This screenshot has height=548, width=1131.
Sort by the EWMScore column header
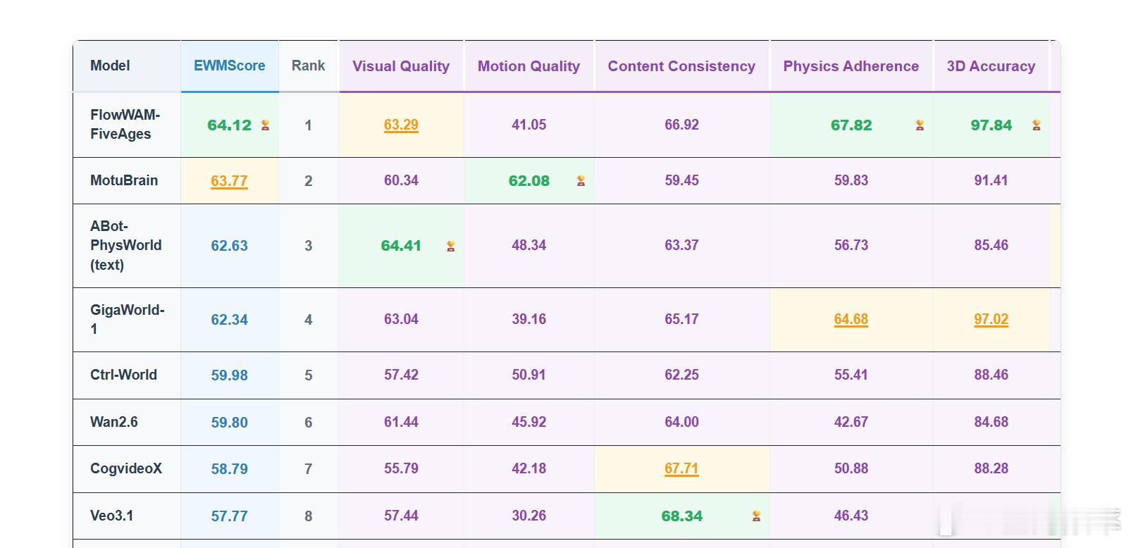coord(229,66)
